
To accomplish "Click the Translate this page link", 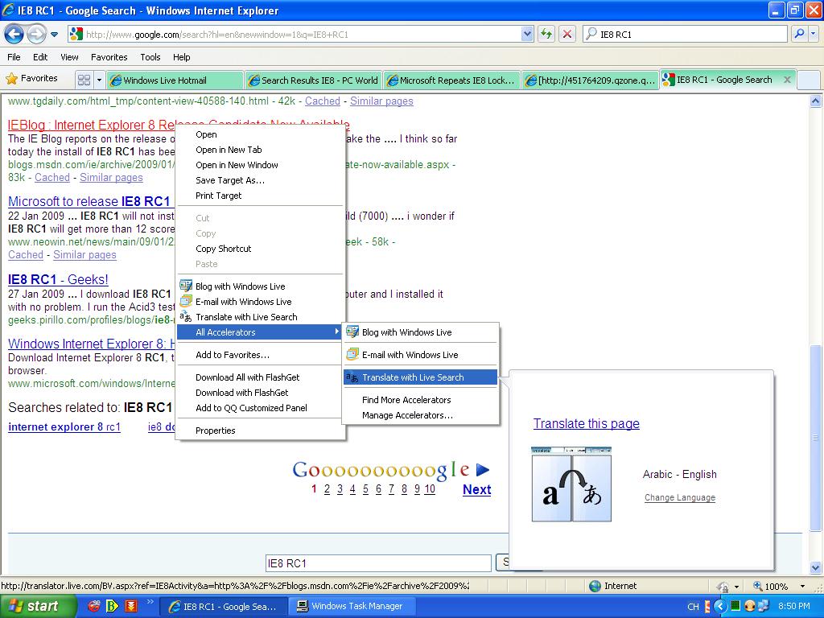I will [x=586, y=423].
